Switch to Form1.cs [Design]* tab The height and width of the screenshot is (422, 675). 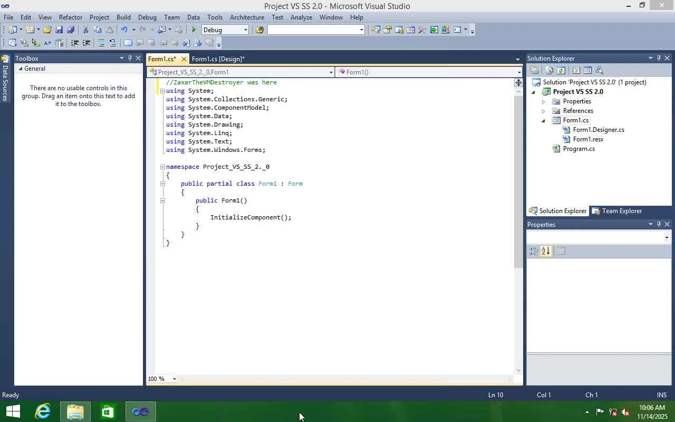(218, 59)
